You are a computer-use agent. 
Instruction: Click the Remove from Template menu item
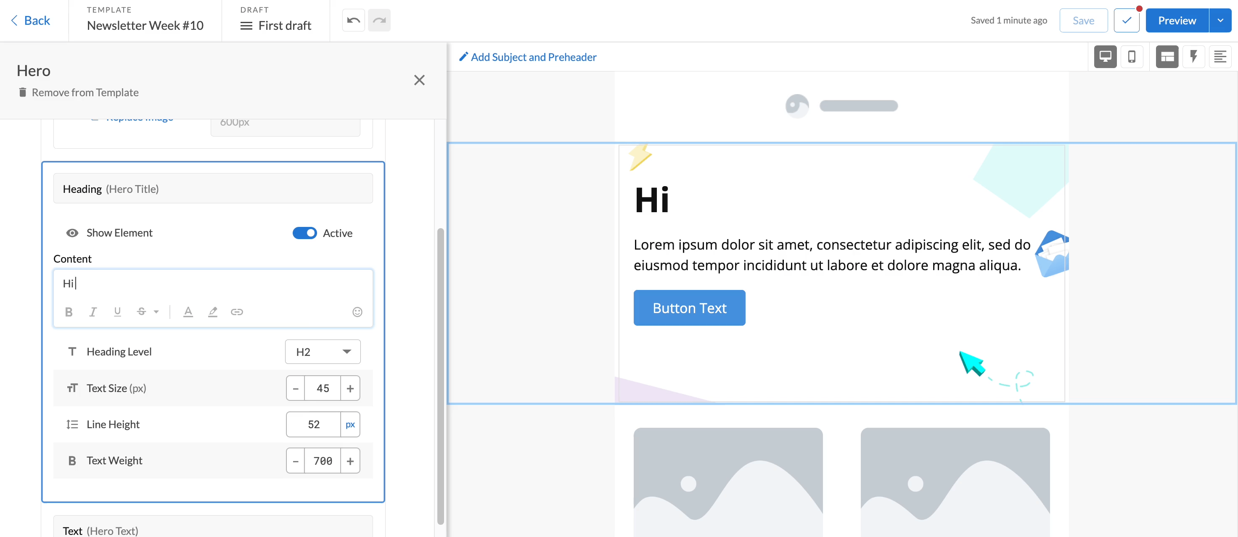(x=85, y=92)
